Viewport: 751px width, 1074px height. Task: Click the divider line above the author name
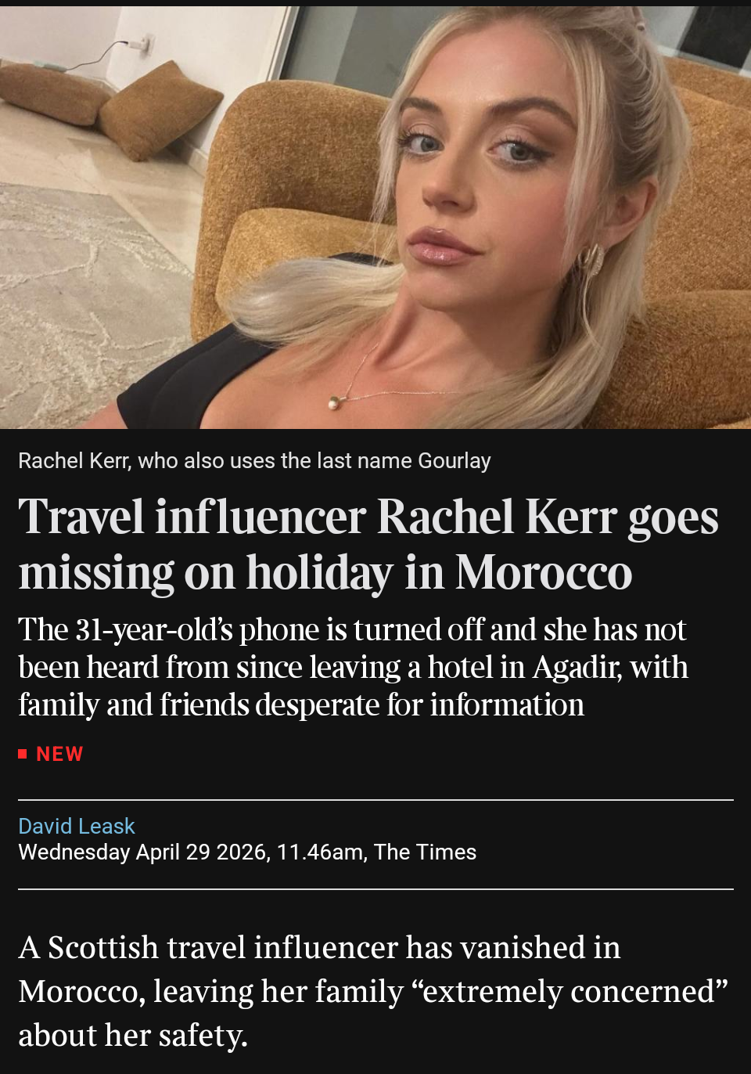(x=375, y=800)
